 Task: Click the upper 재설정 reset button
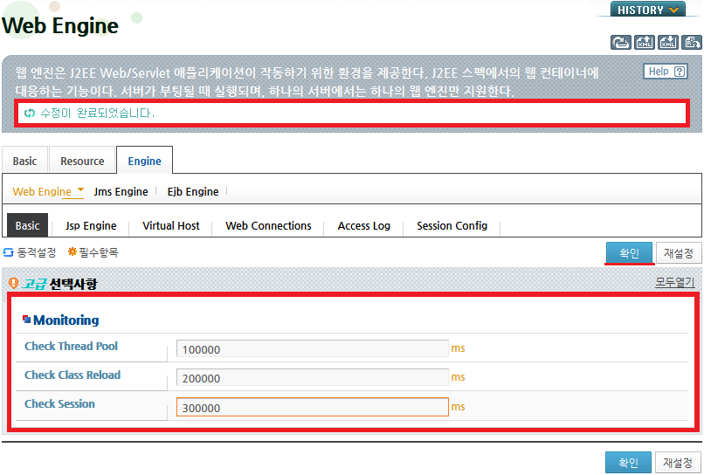(679, 252)
